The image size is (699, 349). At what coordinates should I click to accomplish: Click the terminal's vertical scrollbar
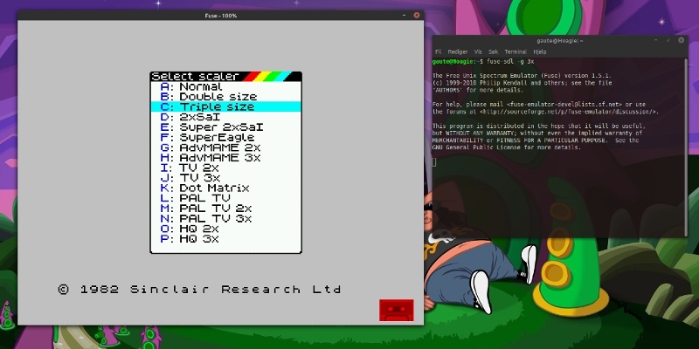coord(686,147)
